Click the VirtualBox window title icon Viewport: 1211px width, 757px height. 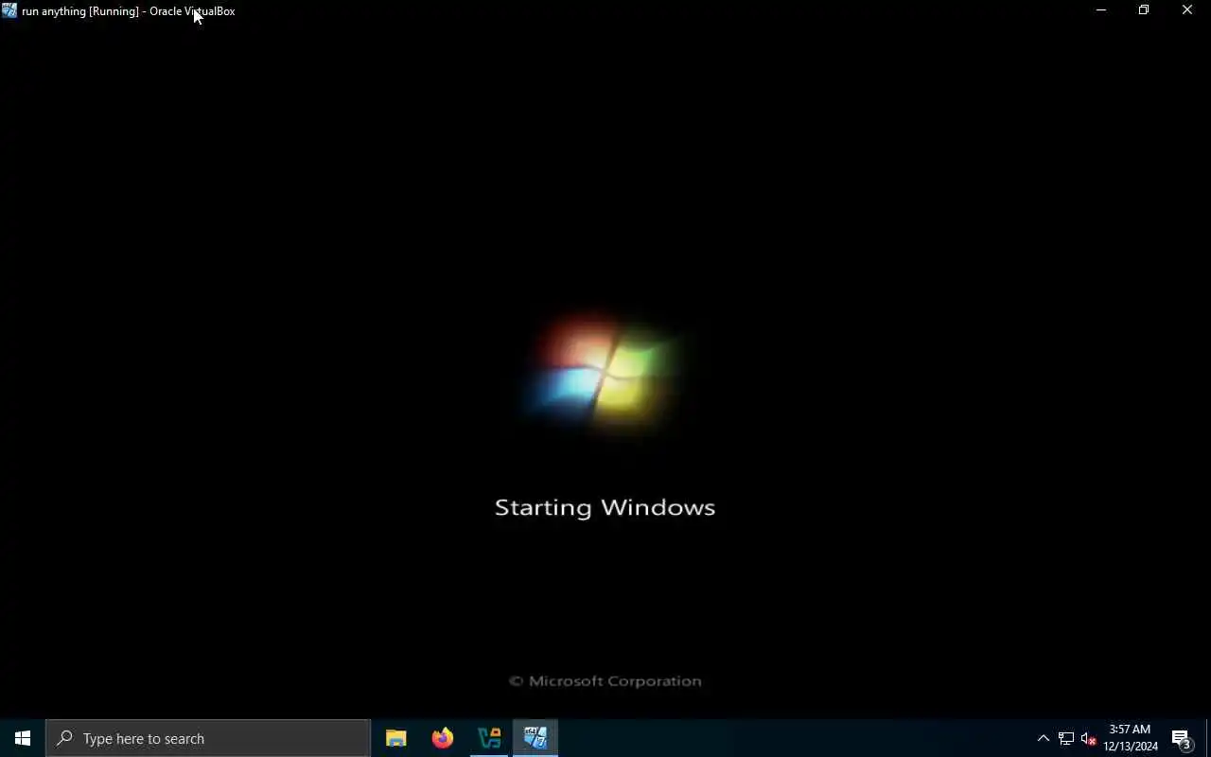pyautogui.click(x=9, y=10)
